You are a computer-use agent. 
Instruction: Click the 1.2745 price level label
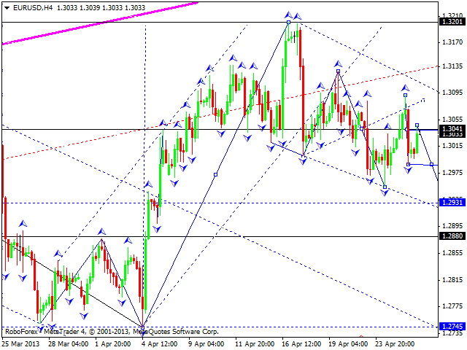pyautogui.click(x=453, y=327)
